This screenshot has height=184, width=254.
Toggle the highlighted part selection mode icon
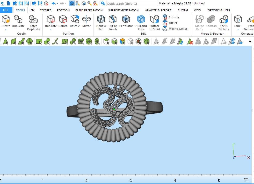coord(71,3)
